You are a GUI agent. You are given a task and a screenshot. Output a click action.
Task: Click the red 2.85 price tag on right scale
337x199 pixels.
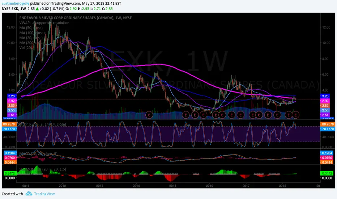(325, 106)
